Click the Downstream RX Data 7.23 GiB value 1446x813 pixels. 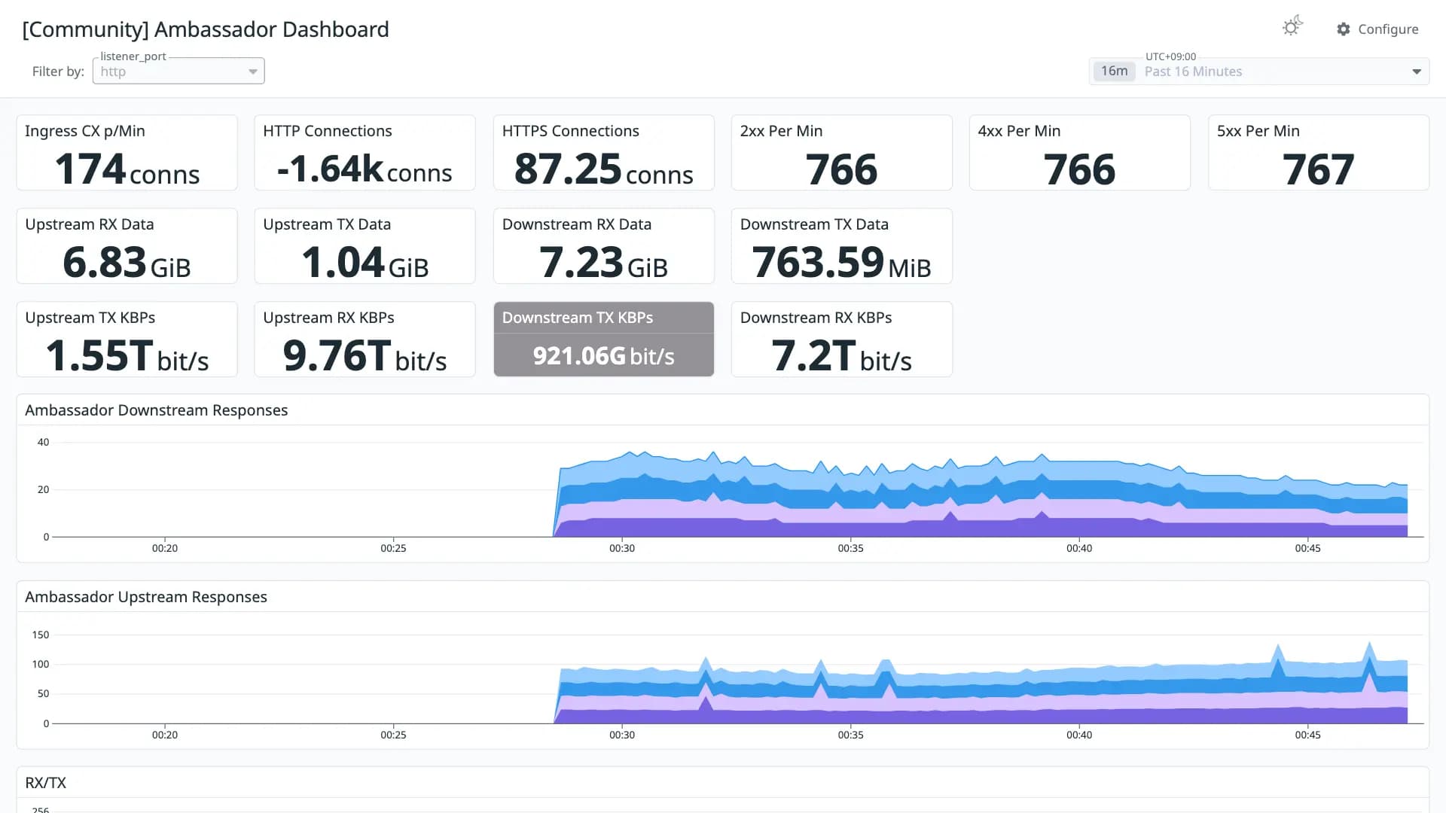[x=603, y=263]
